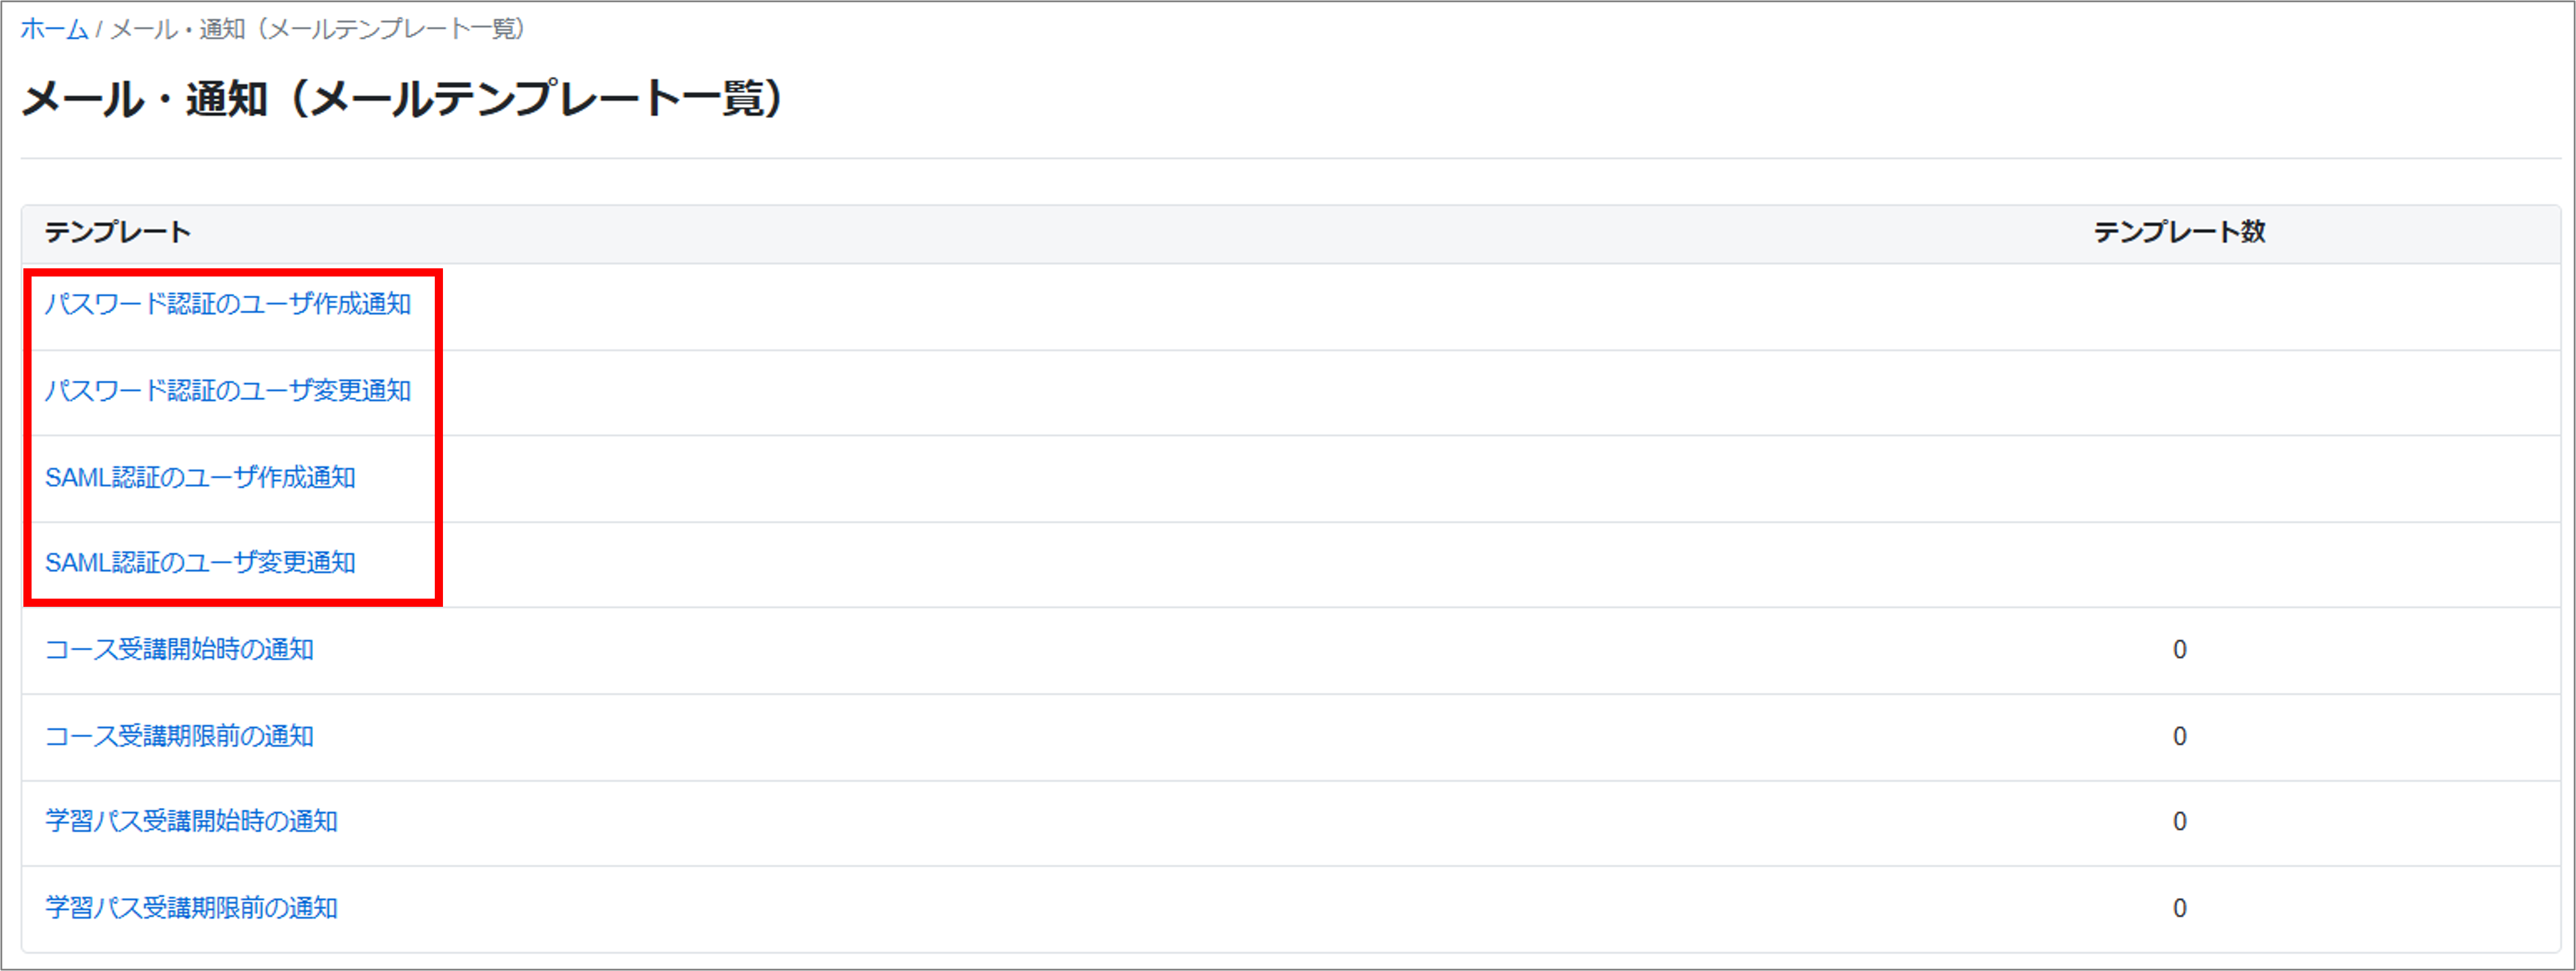Click template count of 学習パス受講開始時の通知 row

2179,822
